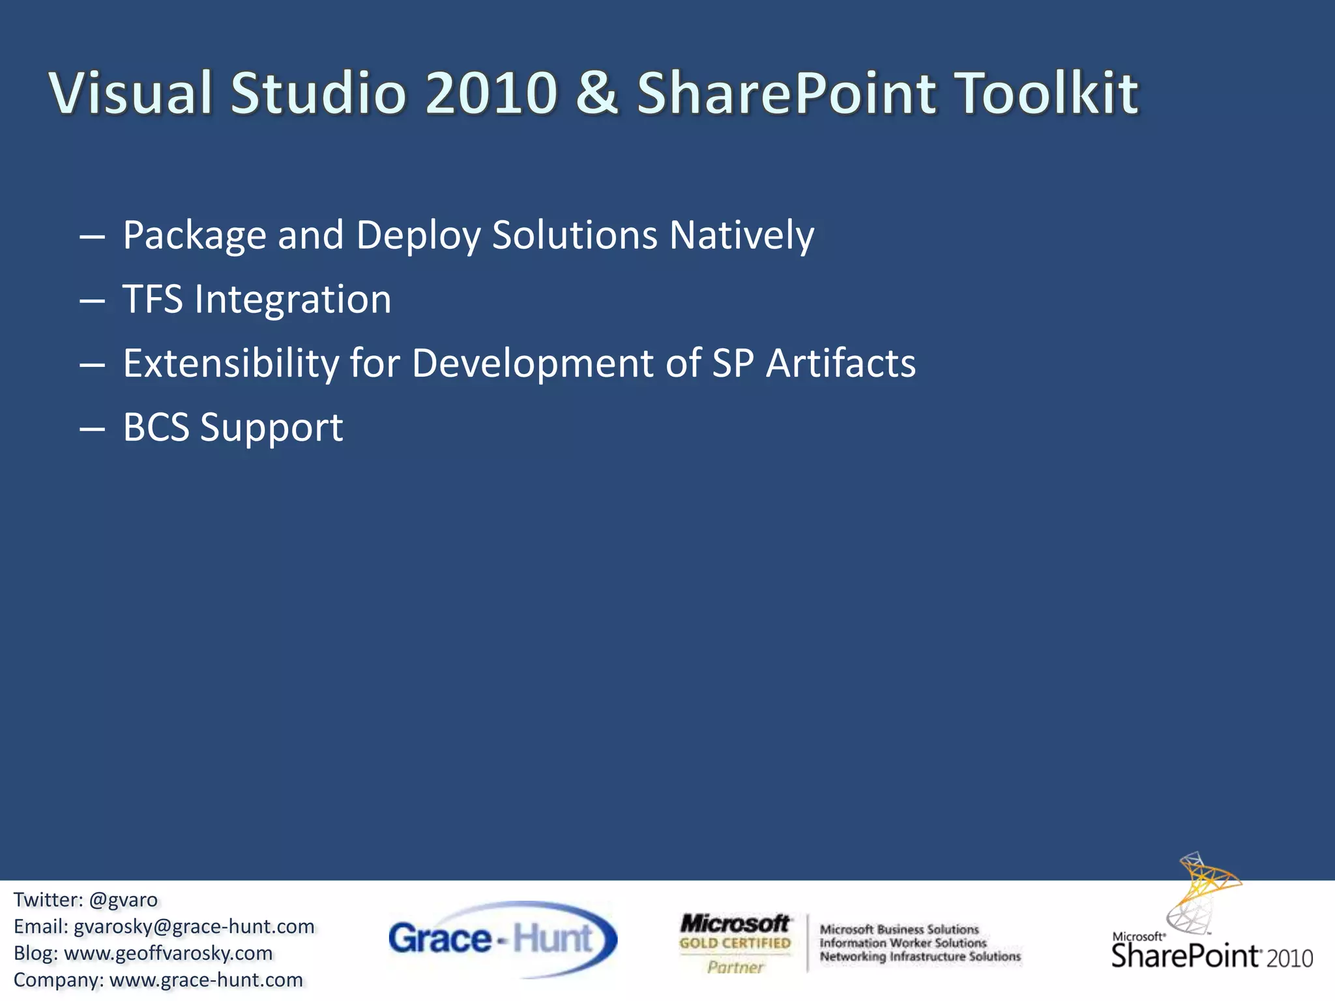
Task: Open the company link www.grace-hunt.com
Action: point(206,980)
